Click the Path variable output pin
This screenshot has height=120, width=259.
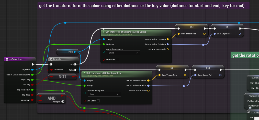[x=75, y=52]
